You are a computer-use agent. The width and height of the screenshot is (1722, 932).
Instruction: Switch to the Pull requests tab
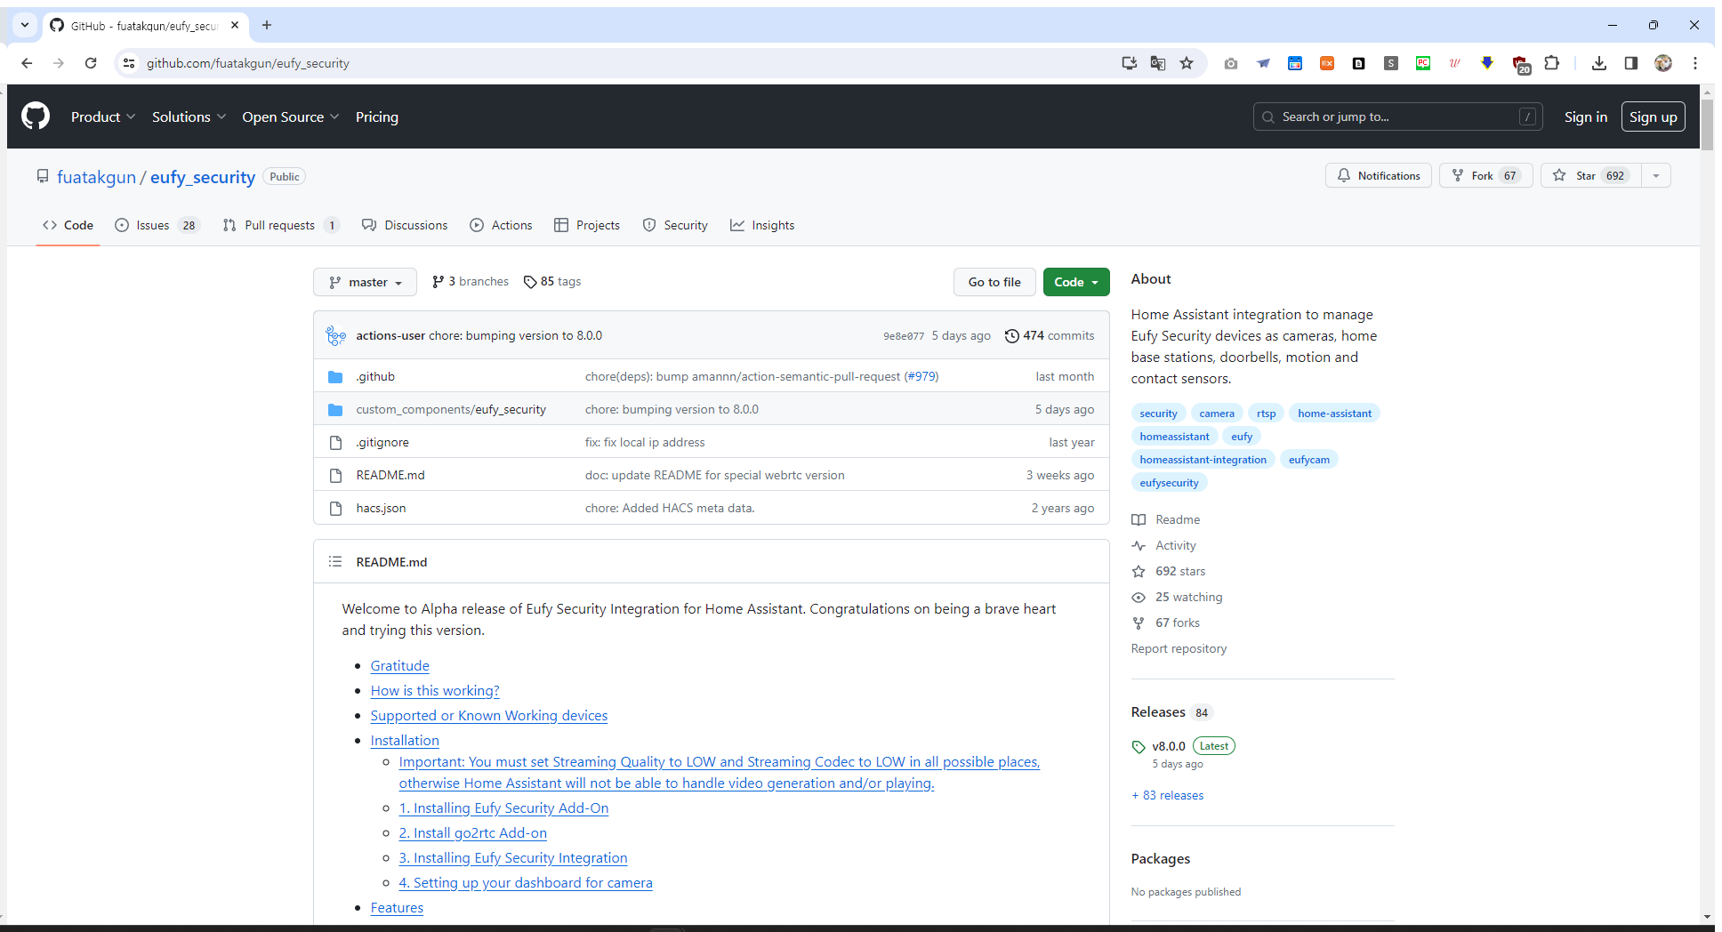281,225
